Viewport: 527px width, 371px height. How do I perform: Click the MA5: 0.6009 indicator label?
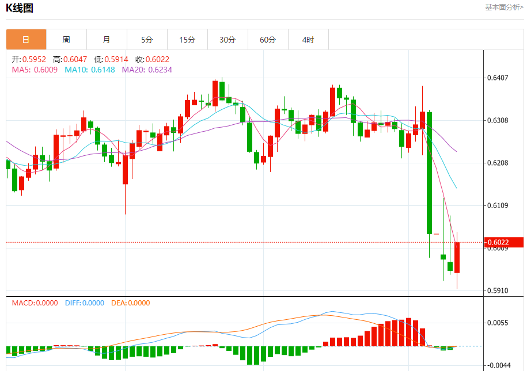point(35,70)
